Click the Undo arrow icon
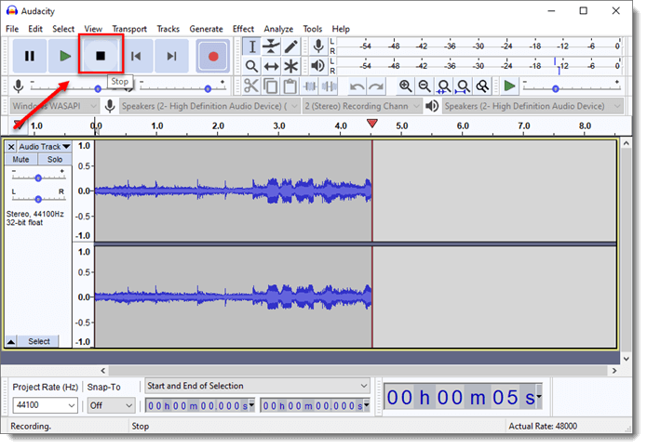This screenshot has height=448, width=647. [x=357, y=86]
